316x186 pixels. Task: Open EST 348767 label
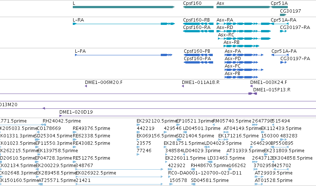click(84, 166)
